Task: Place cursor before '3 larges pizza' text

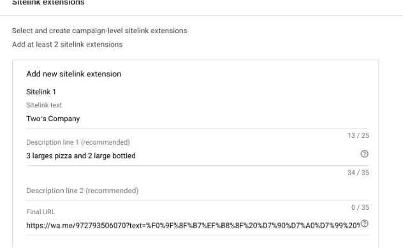Action: (x=27, y=156)
